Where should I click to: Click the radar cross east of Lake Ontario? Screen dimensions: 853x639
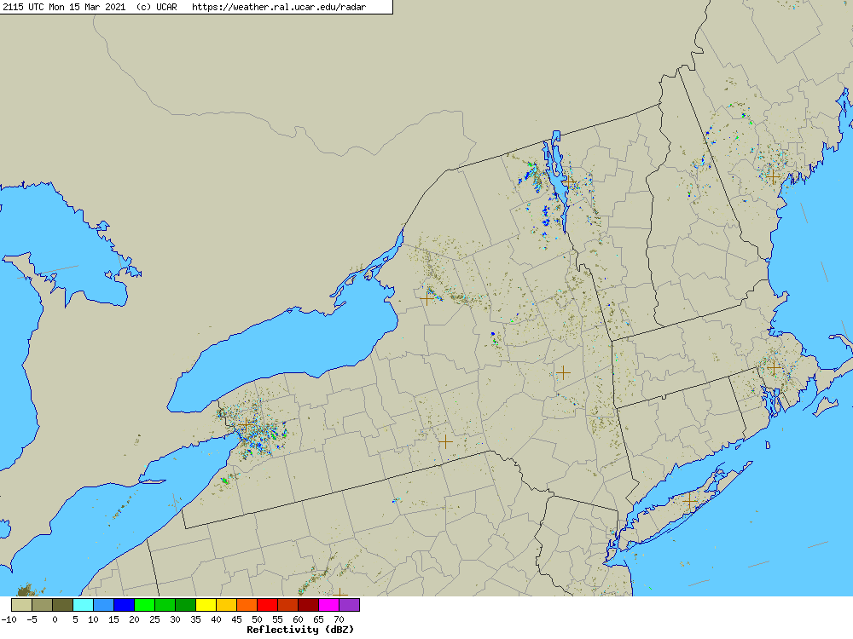pyautogui.click(x=427, y=298)
